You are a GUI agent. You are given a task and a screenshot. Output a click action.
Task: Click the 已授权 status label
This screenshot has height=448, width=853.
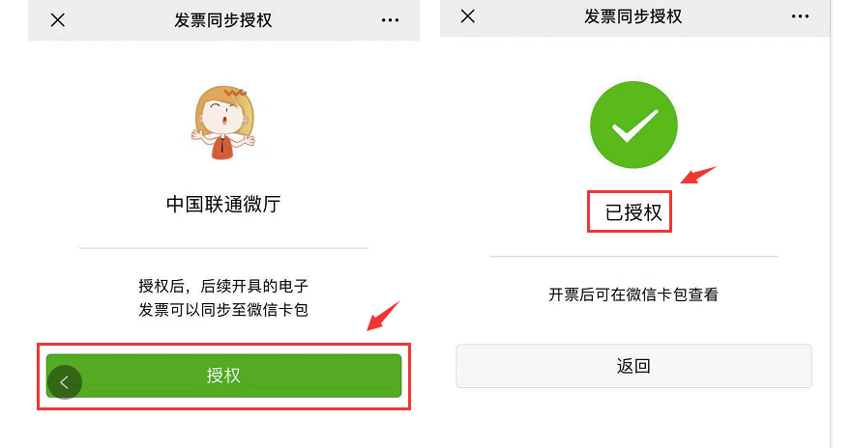pos(633,212)
